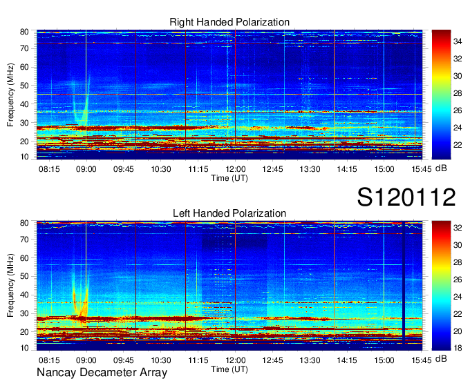Click the 10:30 time tick under the left-handed plot

[x=161, y=360]
